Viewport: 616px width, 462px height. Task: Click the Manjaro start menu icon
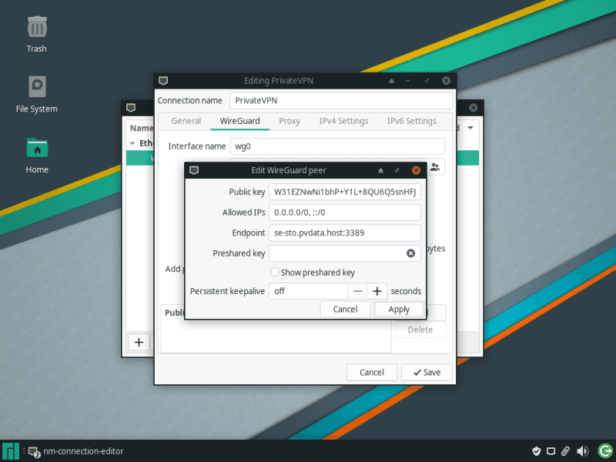11,451
